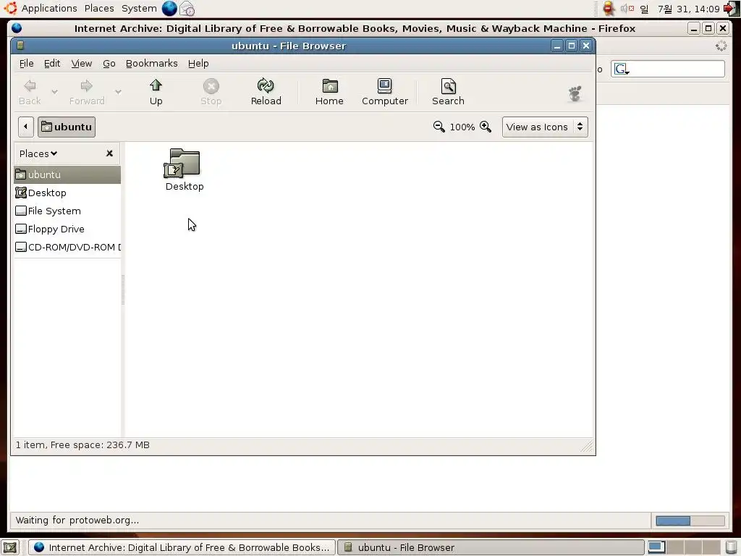This screenshot has height=556, width=741.
Task: Open the Places side pane selector
Action: pyautogui.click(x=38, y=153)
